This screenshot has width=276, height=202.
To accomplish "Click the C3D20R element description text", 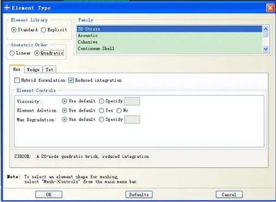I will click(82, 156).
